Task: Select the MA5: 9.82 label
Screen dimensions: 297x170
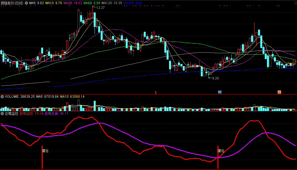Action: tap(36, 3)
